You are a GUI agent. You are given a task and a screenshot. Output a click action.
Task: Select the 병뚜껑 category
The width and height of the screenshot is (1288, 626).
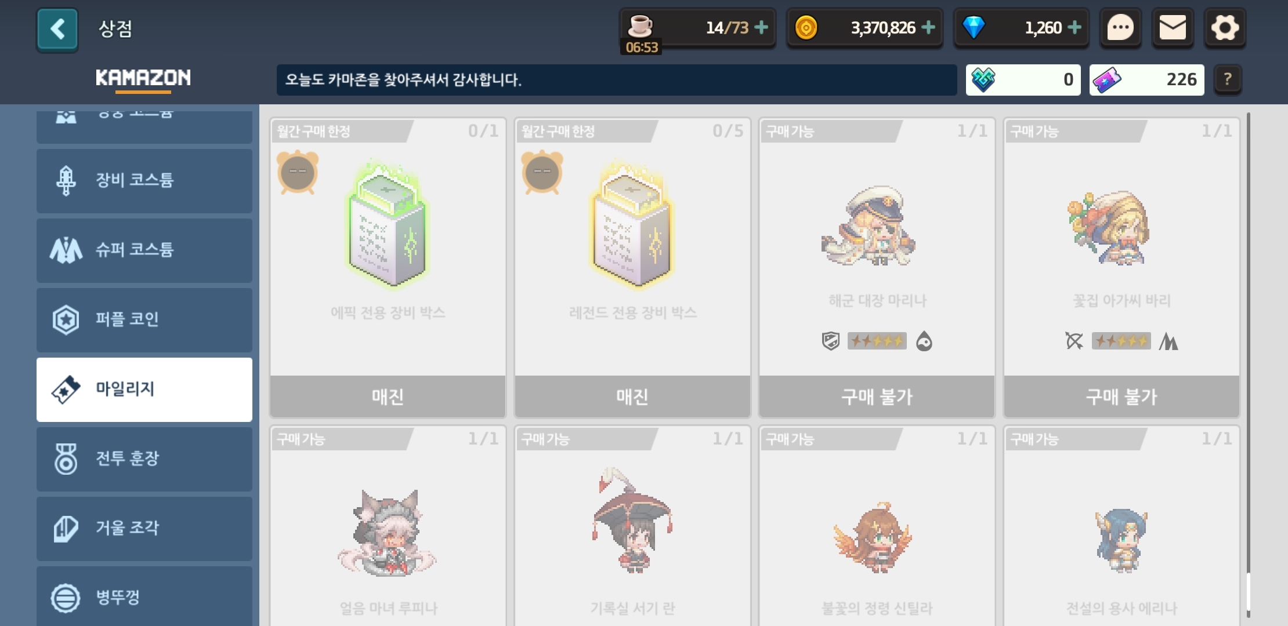pyautogui.click(x=144, y=596)
